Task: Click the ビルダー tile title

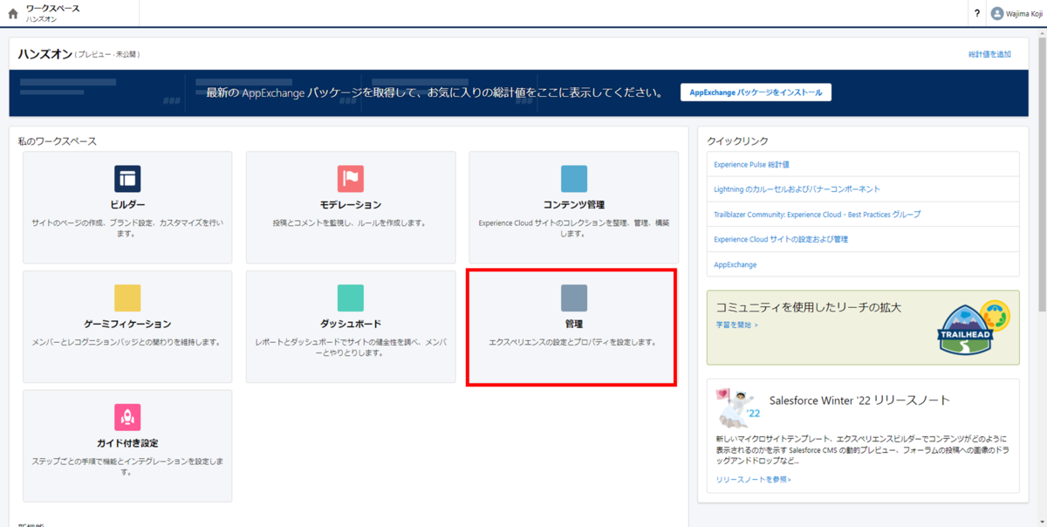Action: (x=127, y=204)
